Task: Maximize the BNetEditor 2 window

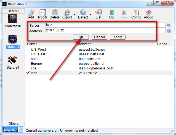Action: [157, 3]
